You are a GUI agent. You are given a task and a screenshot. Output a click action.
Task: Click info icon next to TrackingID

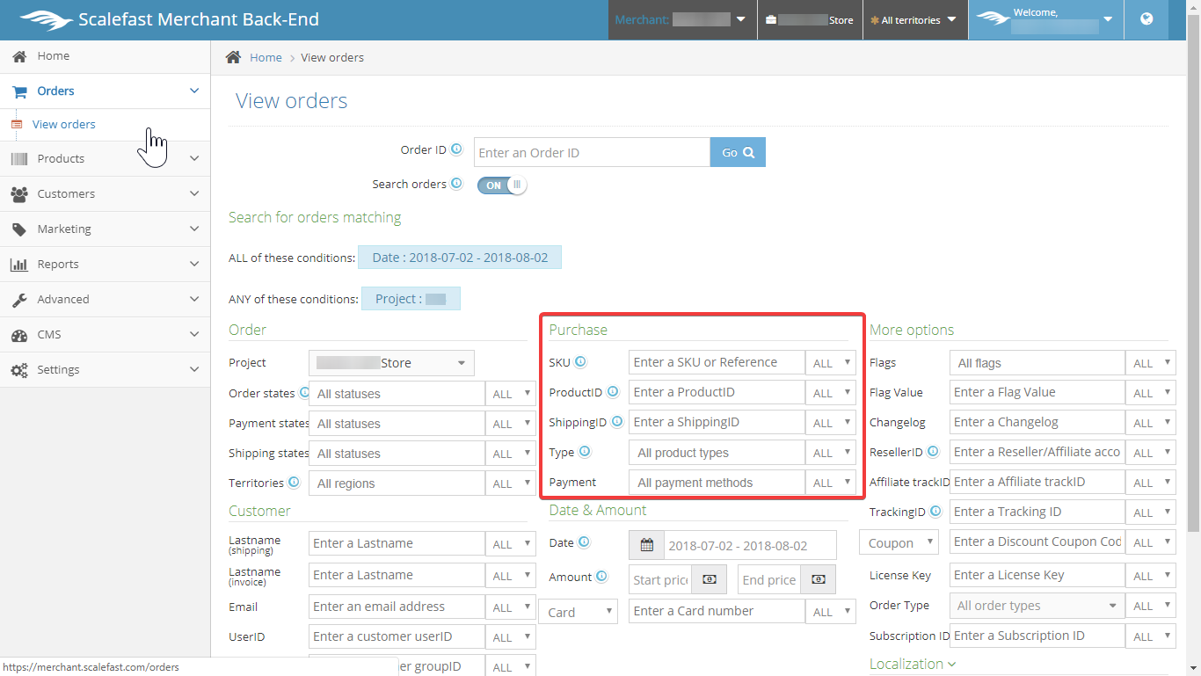(936, 511)
